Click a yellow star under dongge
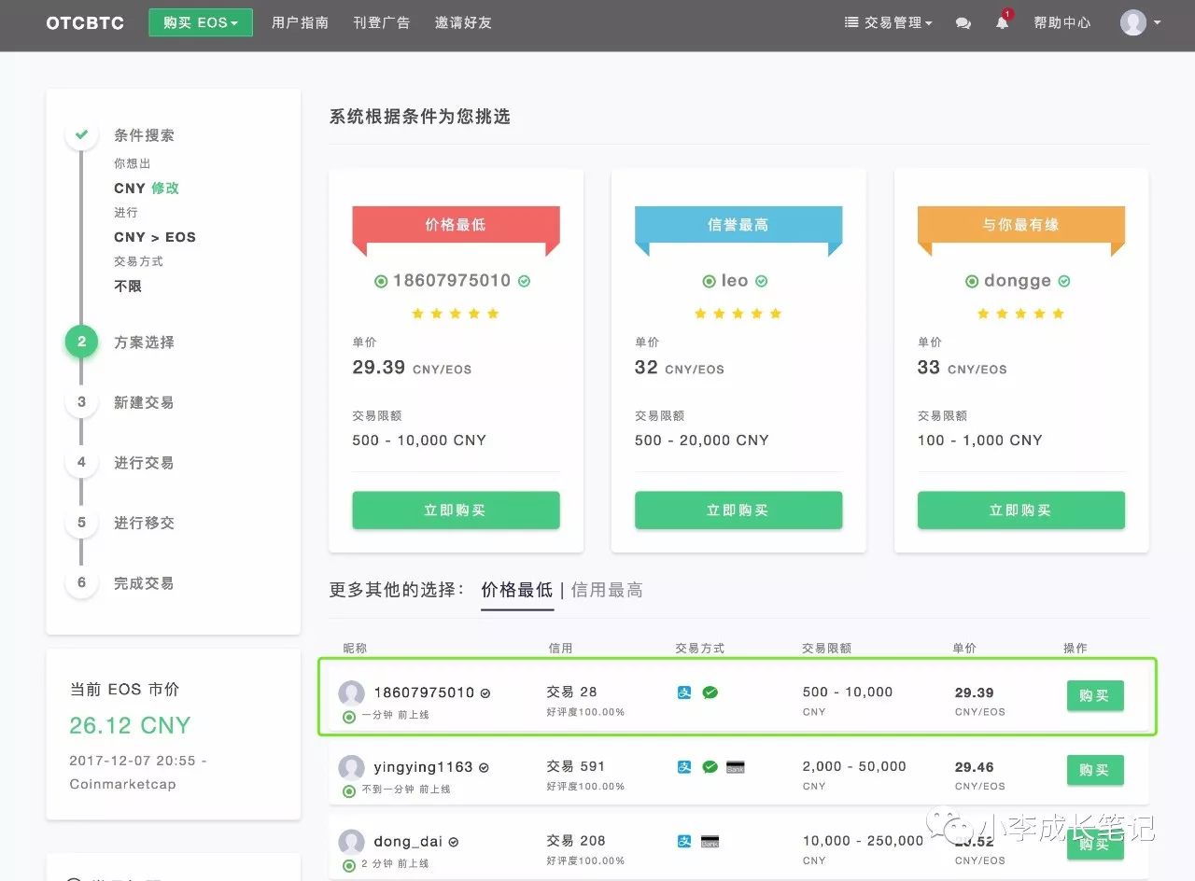Viewport: 1195px width, 881px height. click(x=1020, y=314)
